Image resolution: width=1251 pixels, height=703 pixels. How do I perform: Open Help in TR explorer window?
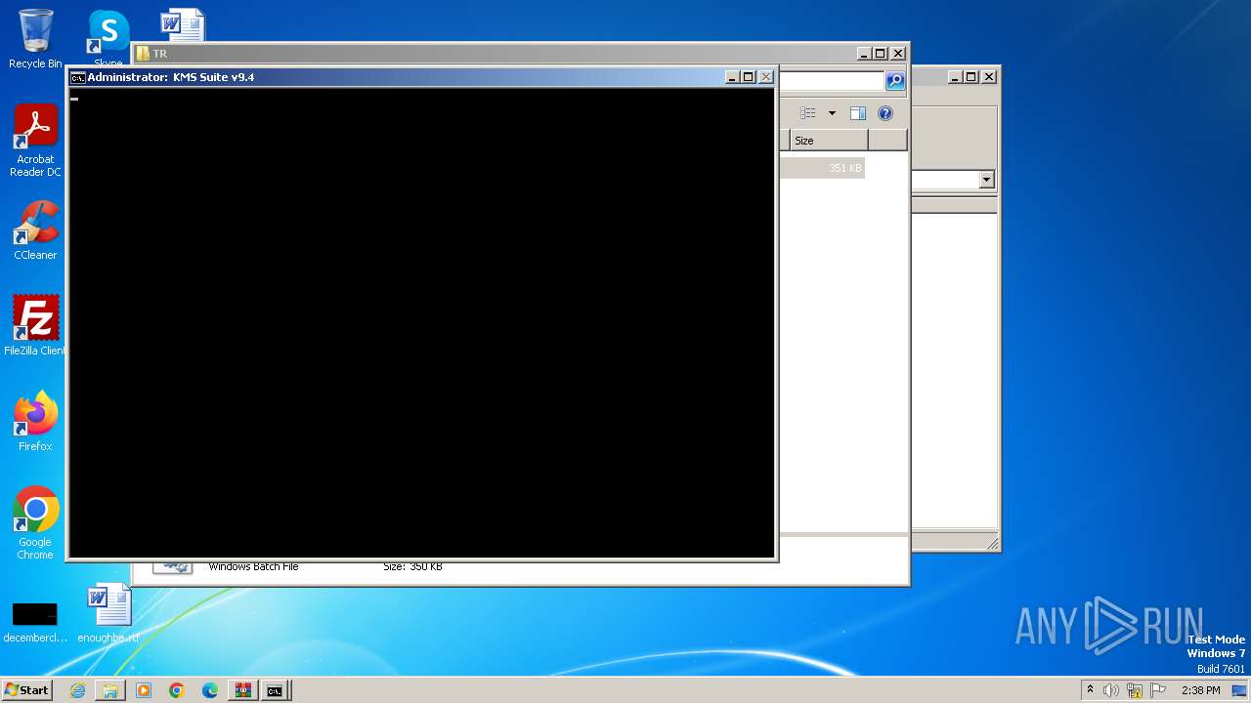coord(885,113)
